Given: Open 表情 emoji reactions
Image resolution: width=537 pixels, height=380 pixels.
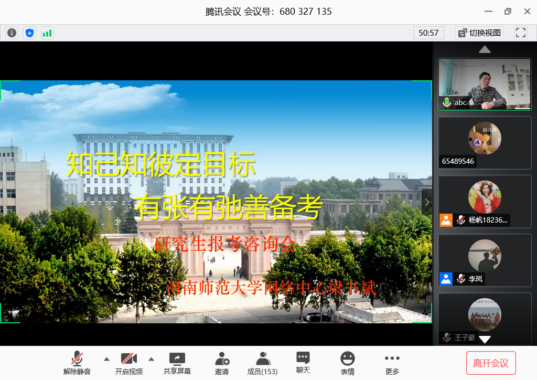Looking at the screenshot, I should [x=347, y=363].
